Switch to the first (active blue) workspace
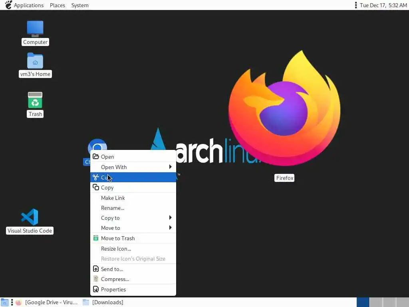409x307 pixels. [x=363, y=302]
